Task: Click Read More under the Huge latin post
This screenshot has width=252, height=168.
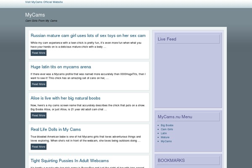Action: pos(39,84)
